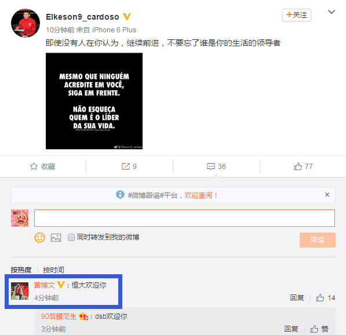Open the comments icon showing 36
Viewport: 346px width, 335px height.
pyautogui.click(x=210, y=167)
